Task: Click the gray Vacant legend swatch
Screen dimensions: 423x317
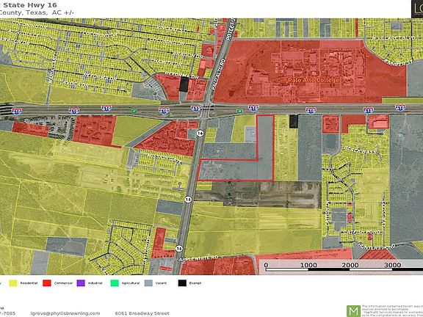Action: (148, 283)
